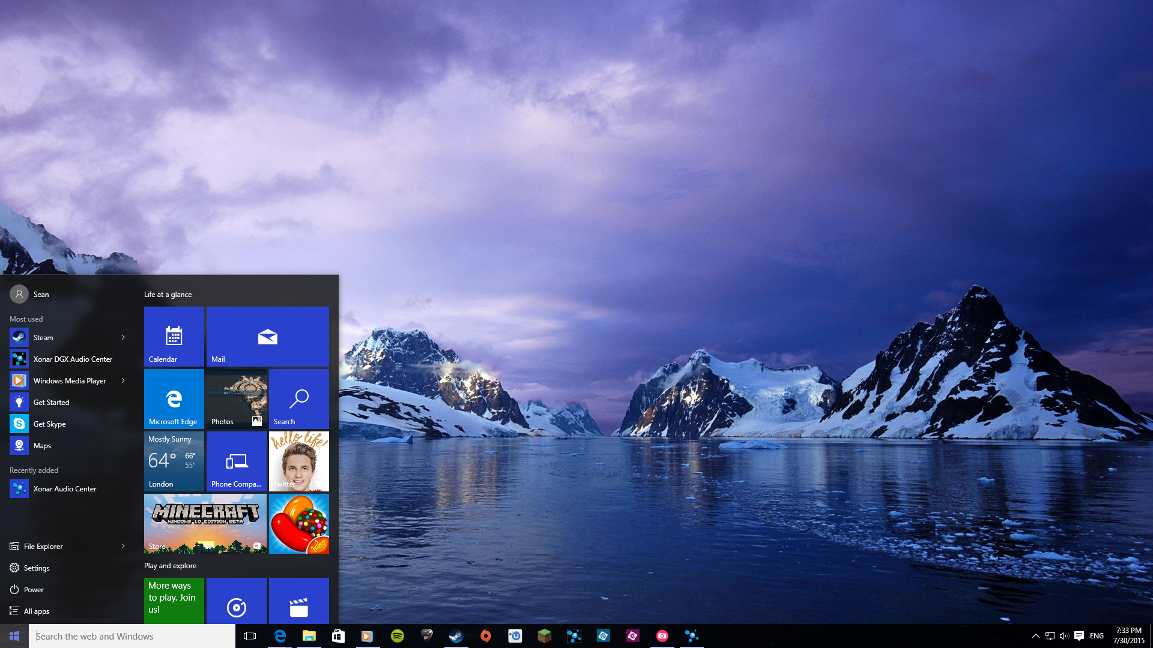
Task: Click the Sean user account icon
Action: point(17,293)
